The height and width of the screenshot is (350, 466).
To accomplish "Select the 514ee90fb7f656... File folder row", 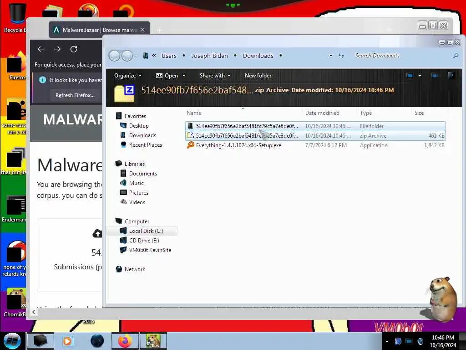I will (x=315, y=126).
